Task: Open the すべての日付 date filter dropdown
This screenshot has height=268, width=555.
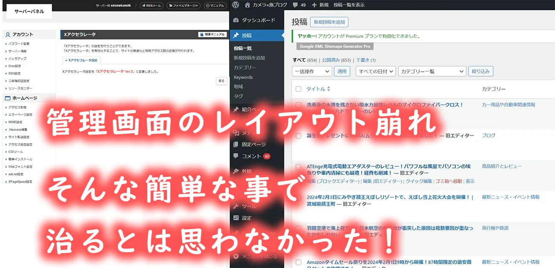Action: [x=376, y=71]
